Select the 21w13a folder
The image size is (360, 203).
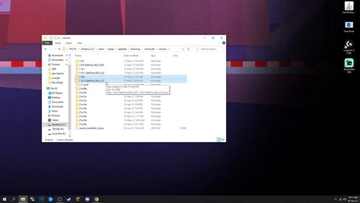[83, 100]
